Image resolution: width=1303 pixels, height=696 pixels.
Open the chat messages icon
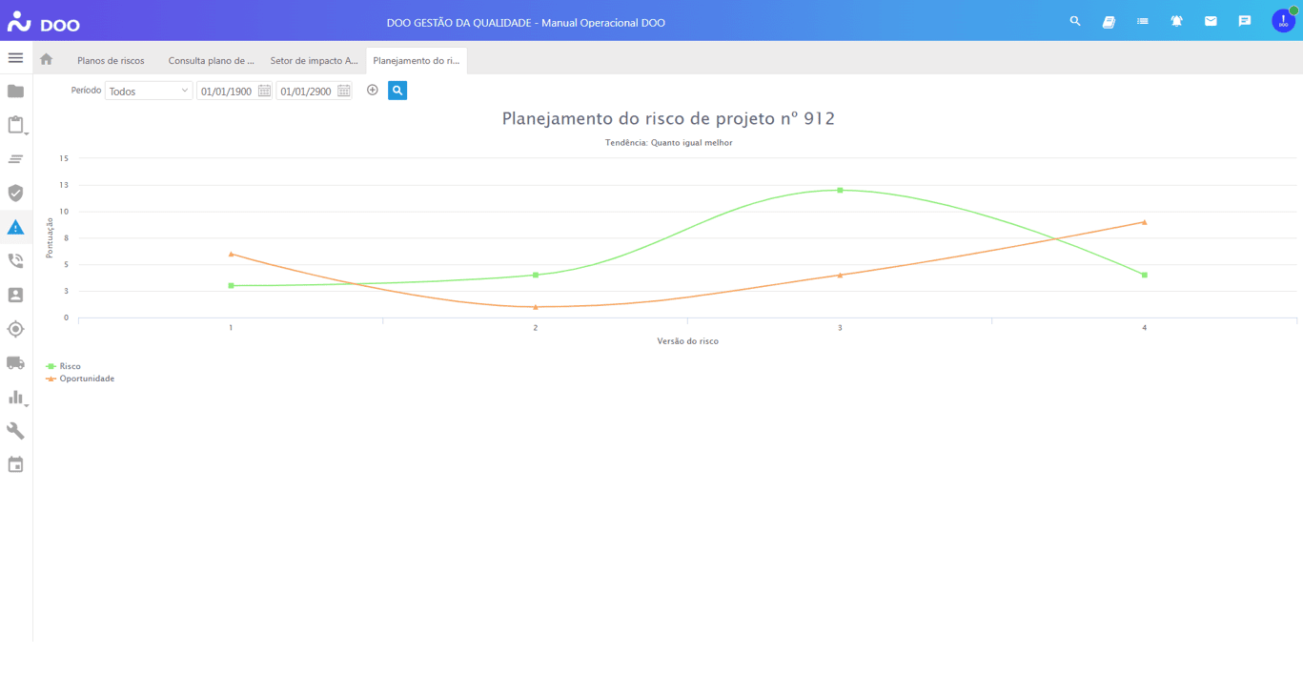tap(1244, 21)
